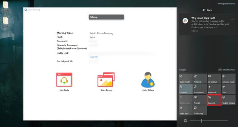Toggle the greyed-out Battery saver tile

point(186,100)
